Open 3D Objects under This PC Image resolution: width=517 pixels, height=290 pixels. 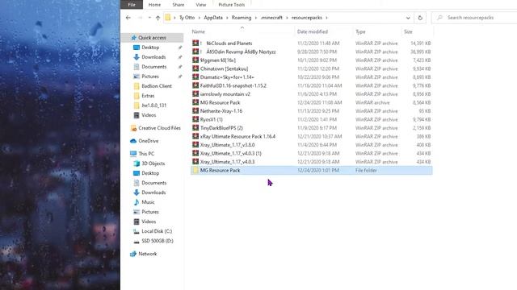coord(153,164)
